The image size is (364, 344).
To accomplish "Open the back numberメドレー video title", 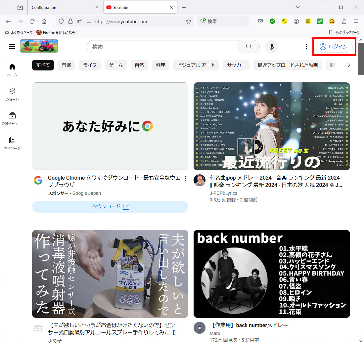I will pyautogui.click(x=249, y=325).
